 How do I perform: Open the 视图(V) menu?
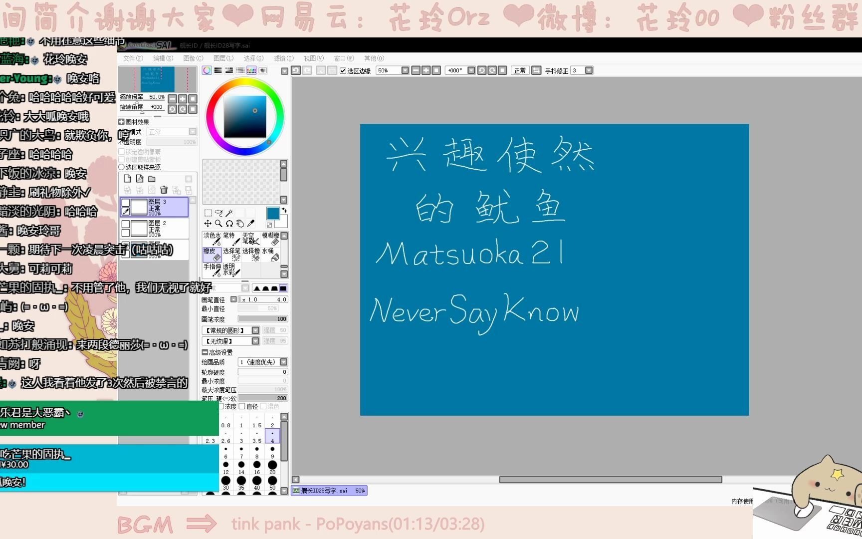click(x=314, y=58)
